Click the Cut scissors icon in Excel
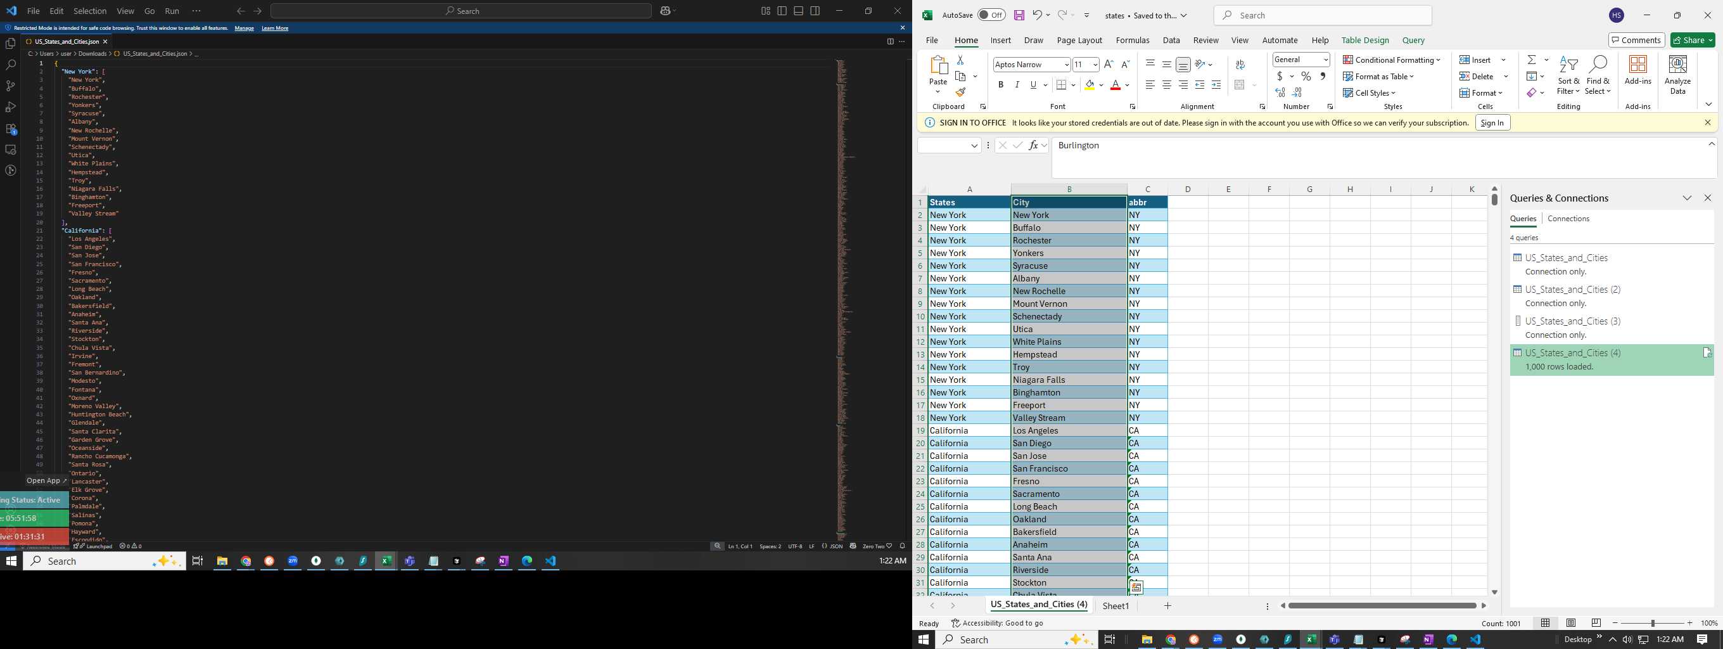Image resolution: width=1723 pixels, height=649 pixels. tap(960, 60)
